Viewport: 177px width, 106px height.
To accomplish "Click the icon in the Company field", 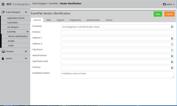I will pyautogui.click(x=172, y=27).
